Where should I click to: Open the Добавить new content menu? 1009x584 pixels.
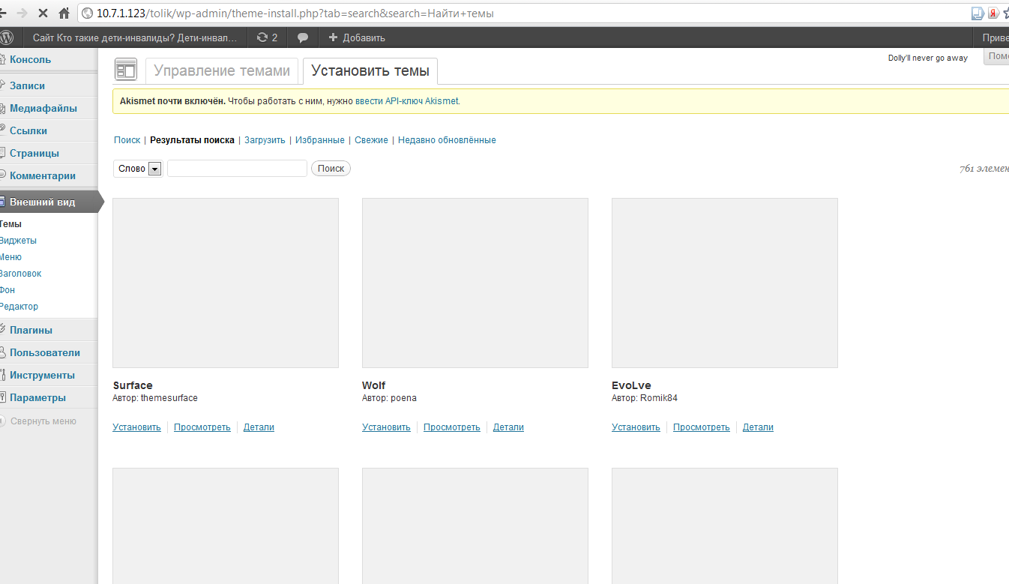pyautogui.click(x=357, y=37)
